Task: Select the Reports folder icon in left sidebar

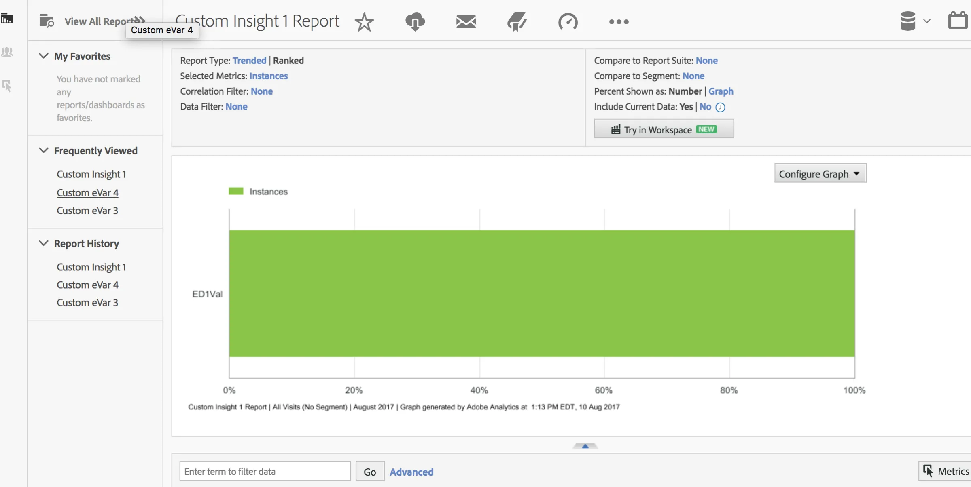Action: pos(7,18)
